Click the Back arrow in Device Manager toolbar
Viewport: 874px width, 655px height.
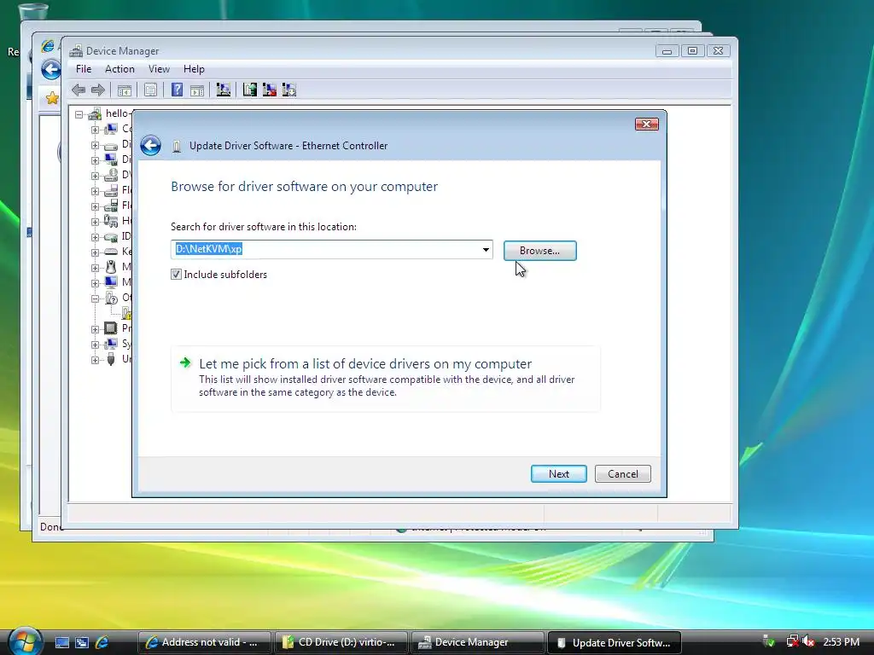tap(79, 90)
